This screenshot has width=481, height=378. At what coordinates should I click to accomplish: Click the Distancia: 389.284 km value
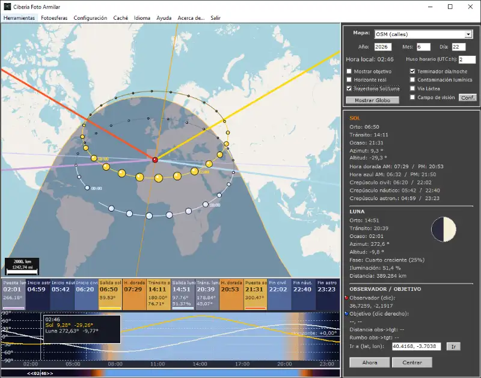pyautogui.click(x=378, y=276)
